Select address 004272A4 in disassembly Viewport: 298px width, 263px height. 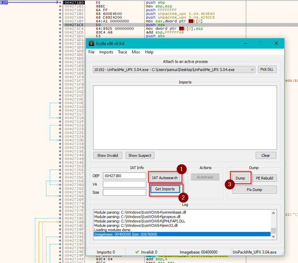pyautogui.click(x=74, y=259)
